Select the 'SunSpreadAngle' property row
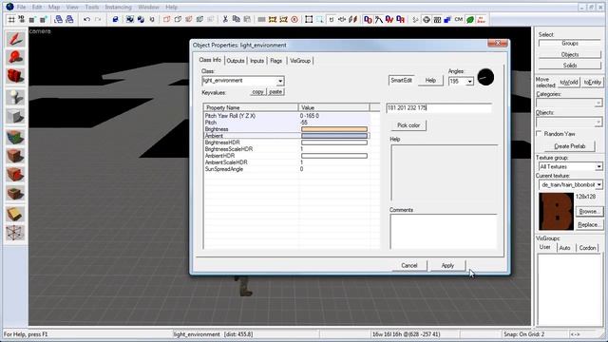 287,169
